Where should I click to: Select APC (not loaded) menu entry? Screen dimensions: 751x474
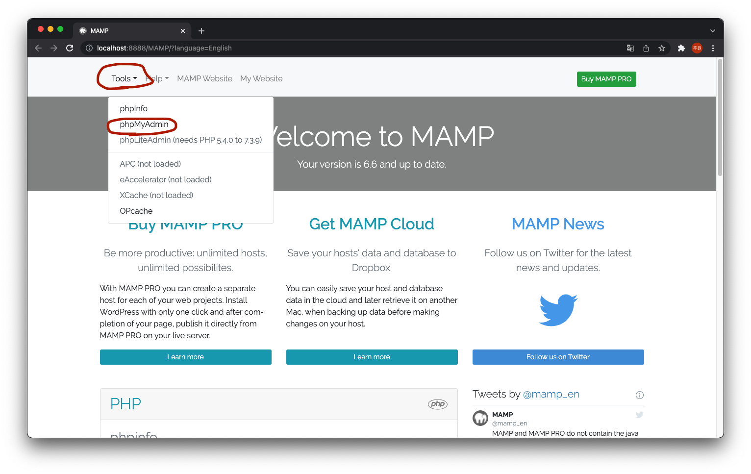[191, 164]
